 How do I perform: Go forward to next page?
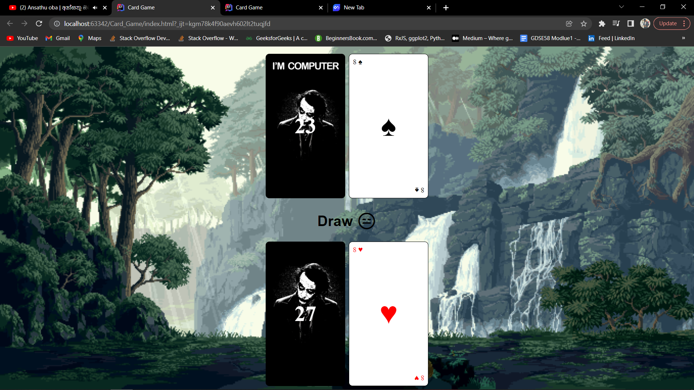[x=24, y=23]
